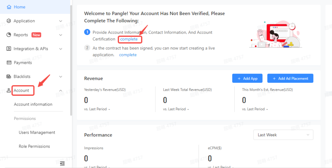The image size is (332, 168).
Task: Click the Add Ad Placement button
Action: (290, 78)
